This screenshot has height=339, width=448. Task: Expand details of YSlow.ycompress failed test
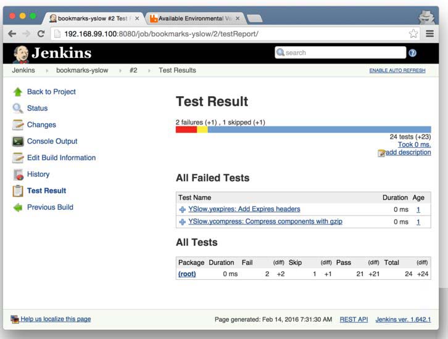click(x=182, y=222)
